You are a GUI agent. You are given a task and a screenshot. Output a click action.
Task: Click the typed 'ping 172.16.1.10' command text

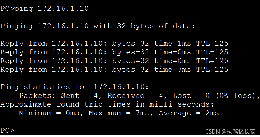(x=51, y=9)
